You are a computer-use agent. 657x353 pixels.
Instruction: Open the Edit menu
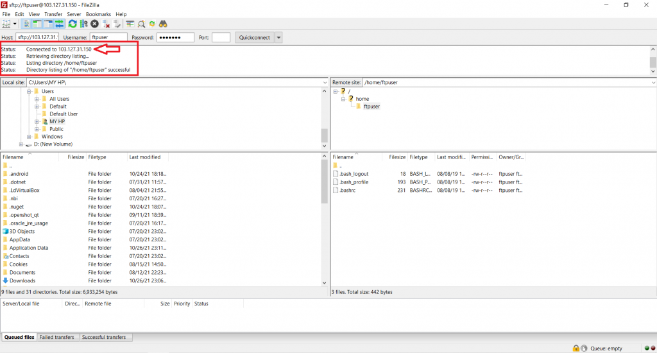coord(19,14)
